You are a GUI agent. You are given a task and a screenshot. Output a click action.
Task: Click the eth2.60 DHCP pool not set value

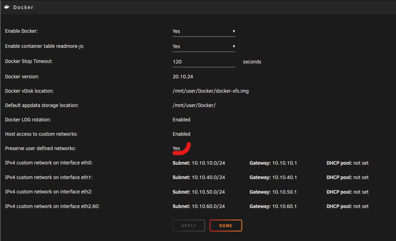(361, 207)
